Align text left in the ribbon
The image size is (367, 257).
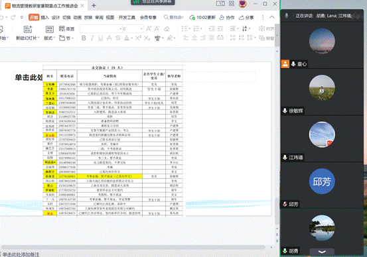pos(186,38)
